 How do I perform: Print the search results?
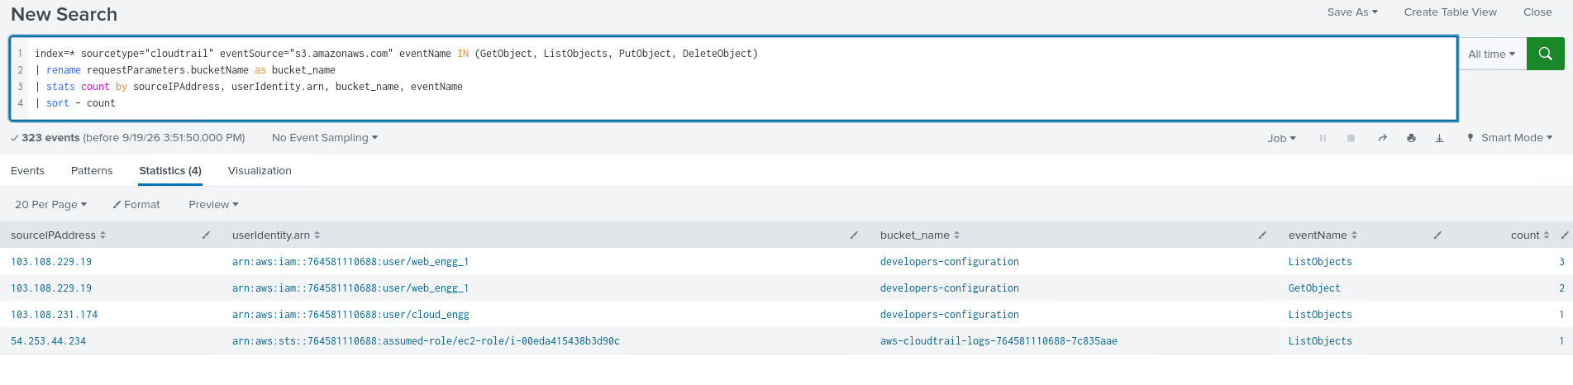[x=1411, y=138]
